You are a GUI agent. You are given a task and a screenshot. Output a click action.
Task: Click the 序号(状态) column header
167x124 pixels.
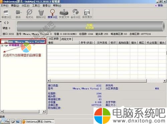pyautogui.click(x=87, y=42)
